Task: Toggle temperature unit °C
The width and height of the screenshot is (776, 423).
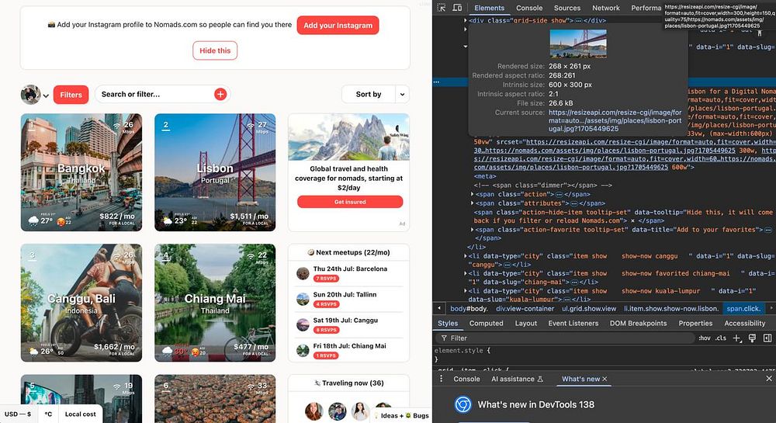Action: [48, 414]
